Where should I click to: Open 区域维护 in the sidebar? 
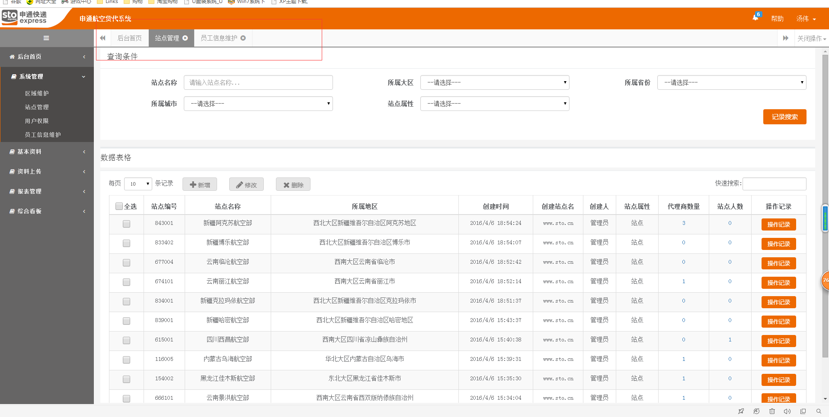[x=37, y=93]
